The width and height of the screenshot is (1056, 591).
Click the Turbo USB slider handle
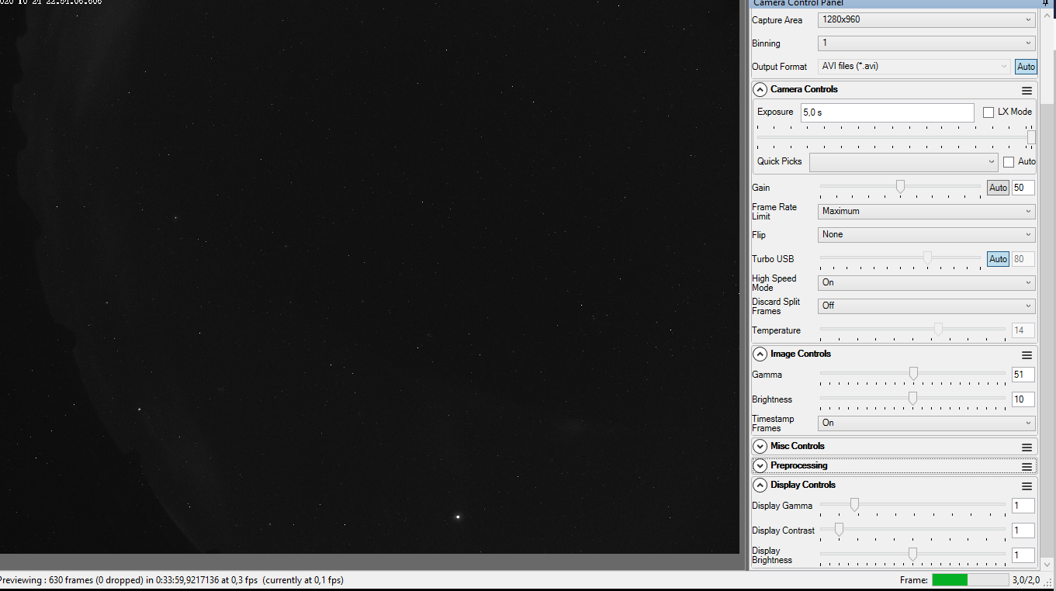(927, 257)
